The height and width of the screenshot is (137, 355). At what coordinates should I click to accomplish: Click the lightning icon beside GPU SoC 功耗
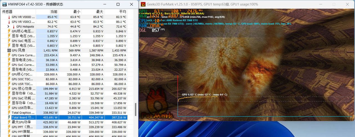[9, 98]
